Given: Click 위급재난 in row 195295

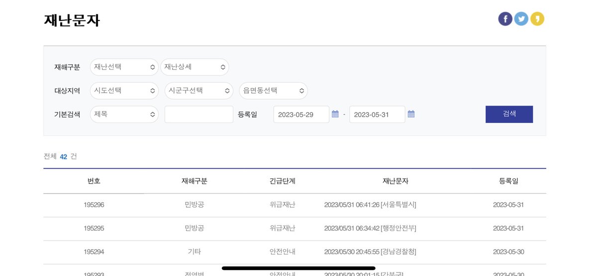Looking at the screenshot, I should click(283, 228).
